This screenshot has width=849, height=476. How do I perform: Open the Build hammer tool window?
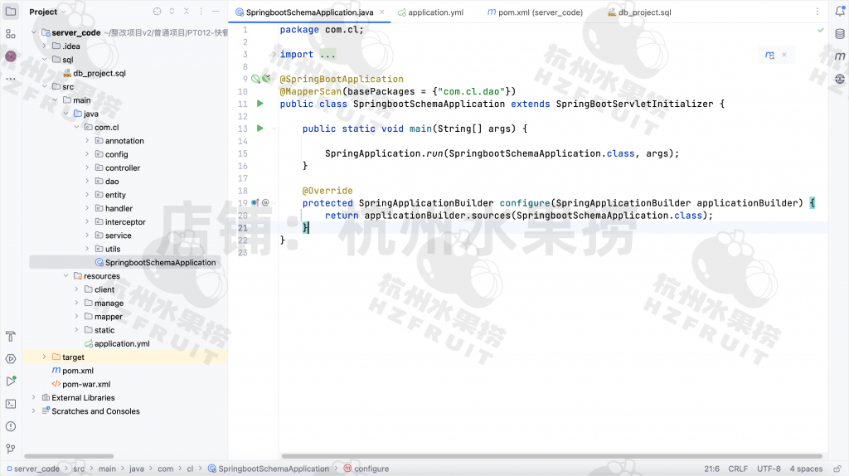(x=11, y=337)
